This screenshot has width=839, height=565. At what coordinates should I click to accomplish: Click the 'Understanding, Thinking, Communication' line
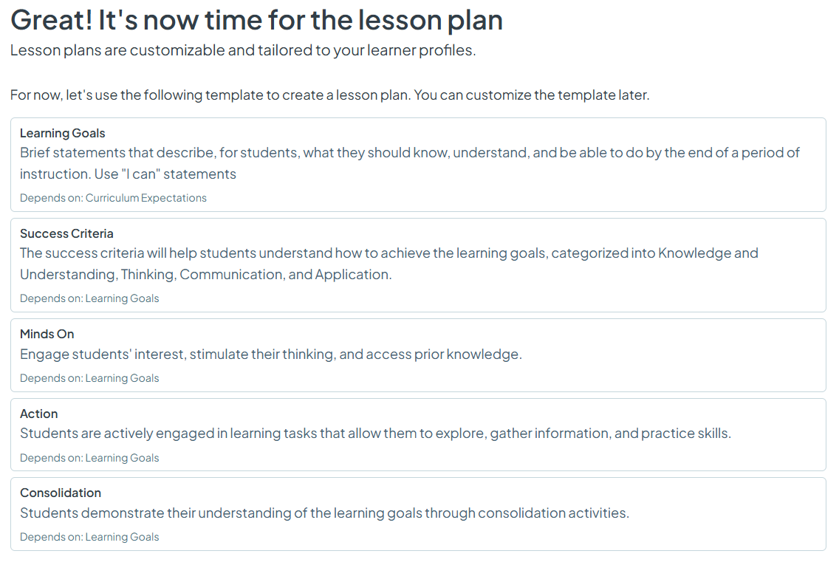(206, 275)
